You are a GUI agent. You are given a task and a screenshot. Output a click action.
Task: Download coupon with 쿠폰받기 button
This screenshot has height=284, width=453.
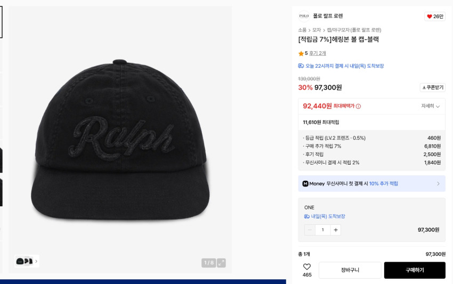[433, 87]
